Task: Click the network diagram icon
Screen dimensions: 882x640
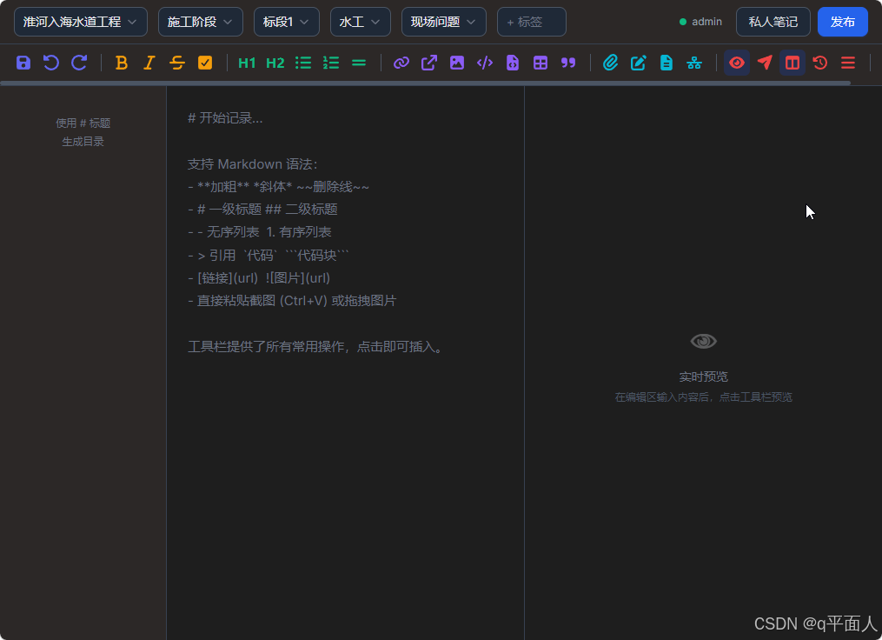Action: [694, 63]
